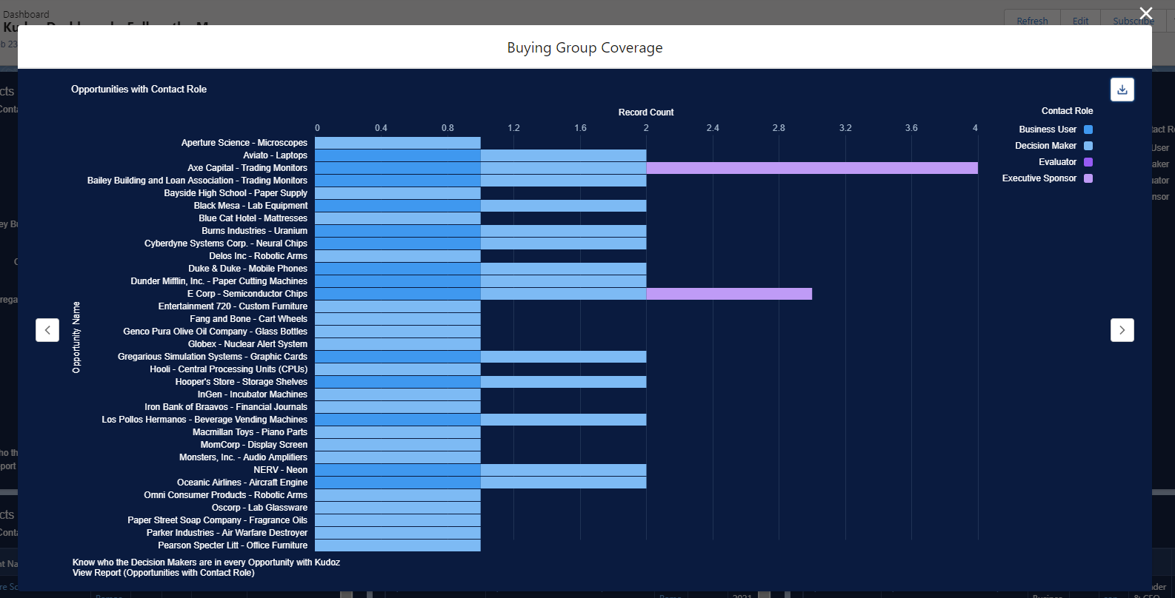The width and height of the screenshot is (1175, 598).
Task: Click Fang and Bone - Cart Wheels label
Action: [248, 319]
